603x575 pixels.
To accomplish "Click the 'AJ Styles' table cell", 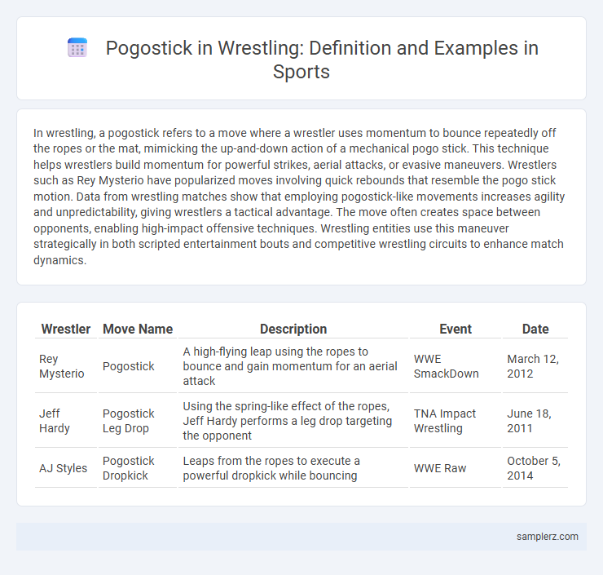I will point(66,468).
